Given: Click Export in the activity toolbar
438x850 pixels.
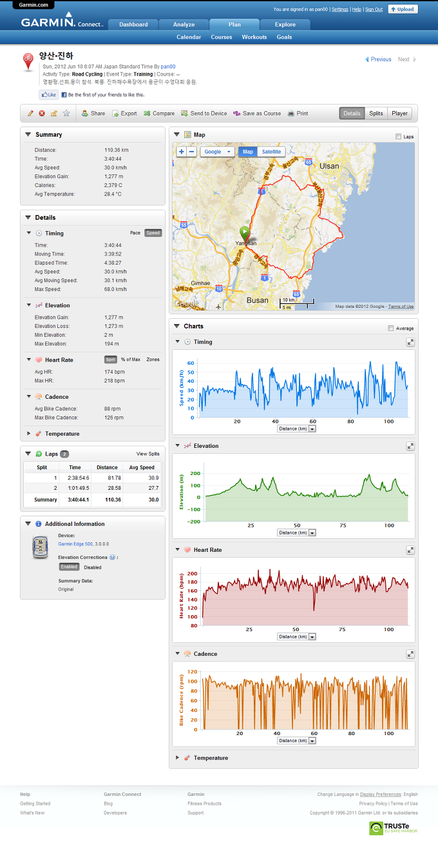Looking at the screenshot, I should coord(124,114).
